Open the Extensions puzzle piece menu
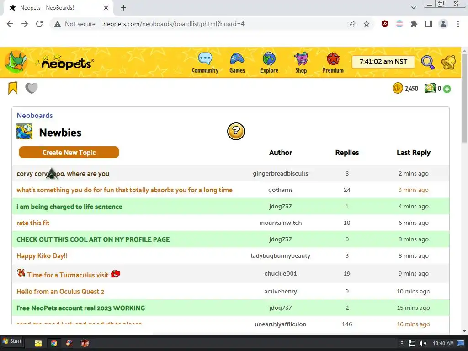This screenshot has width=468, height=351. pyautogui.click(x=414, y=24)
